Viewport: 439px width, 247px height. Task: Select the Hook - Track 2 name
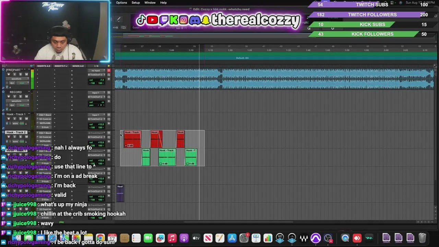[x=16, y=132]
